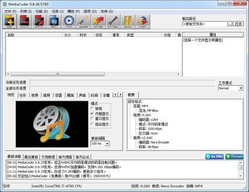Select the 视频: H.264 tree node
The height and width of the screenshot is (192, 249).
(x=142, y=115)
